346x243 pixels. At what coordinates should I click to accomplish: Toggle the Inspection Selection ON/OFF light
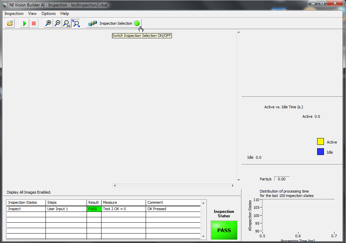tap(137, 23)
